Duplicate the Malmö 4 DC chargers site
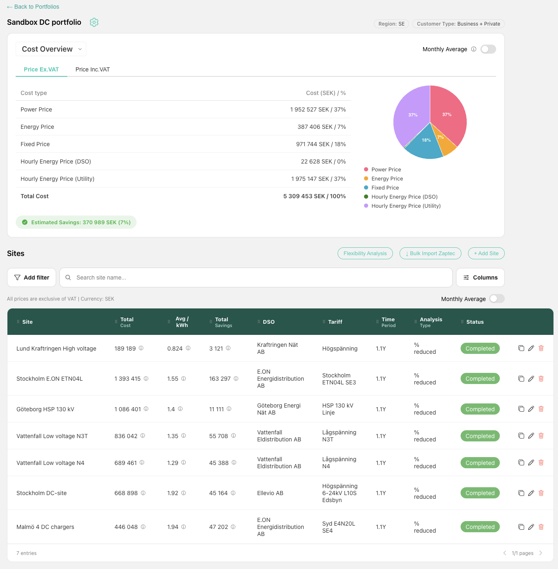The height and width of the screenshot is (569, 558). coord(521,527)
